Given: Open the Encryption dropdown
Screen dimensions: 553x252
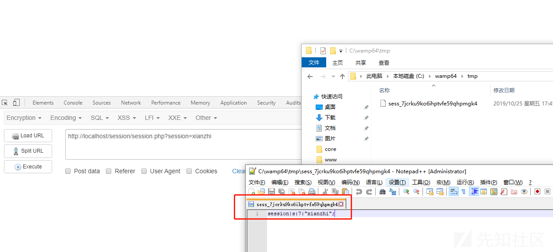Looking at the screenshot, I should coord(24,118).
